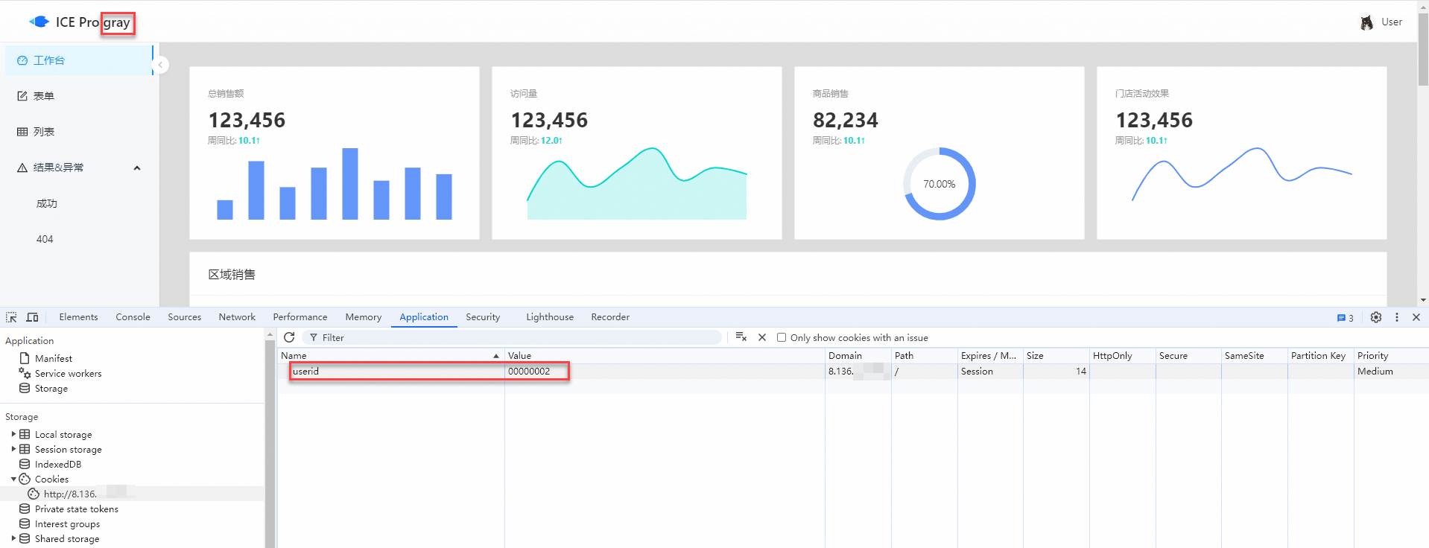Enable Only show cookies with an issue
The height and width of the screenshot is (548, 1429).
pyautogui.click(x=782, y=337)
